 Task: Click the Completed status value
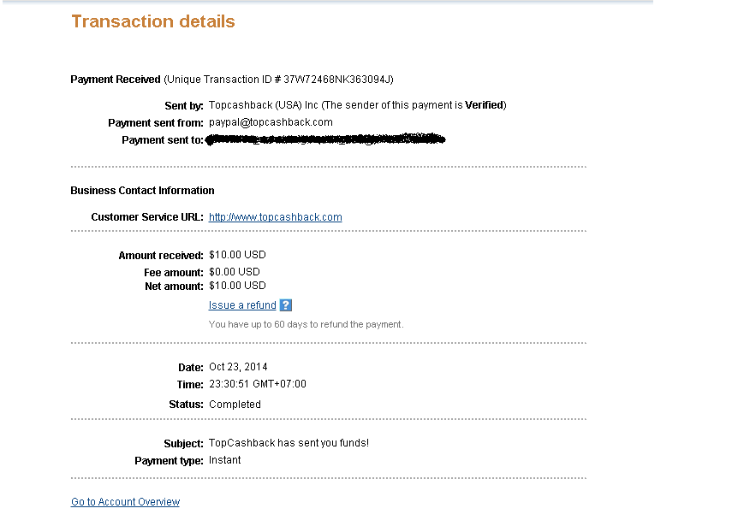point(235,405)
